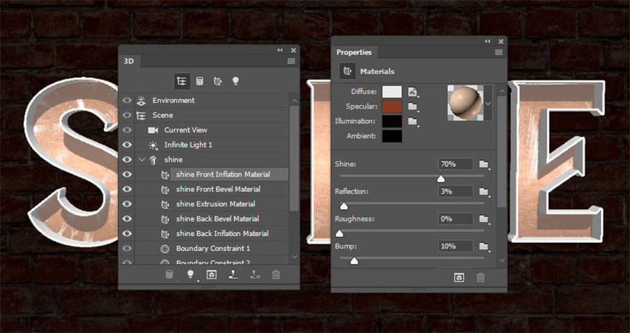Collapse the shine mesh group
This screenshot has width=630, height=333.
pyautogui.click(x=142, y=160)
